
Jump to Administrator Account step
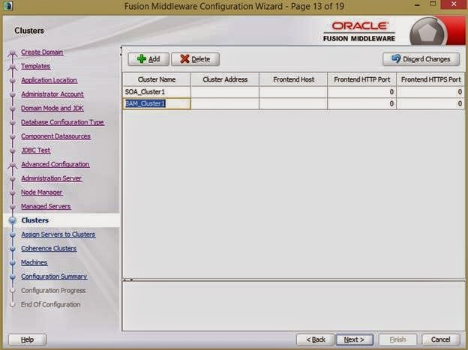click(52, 94)
